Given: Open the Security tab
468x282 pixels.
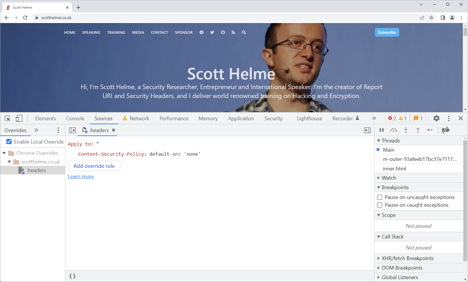Looking at the screenshot, I should pos(274,119).
